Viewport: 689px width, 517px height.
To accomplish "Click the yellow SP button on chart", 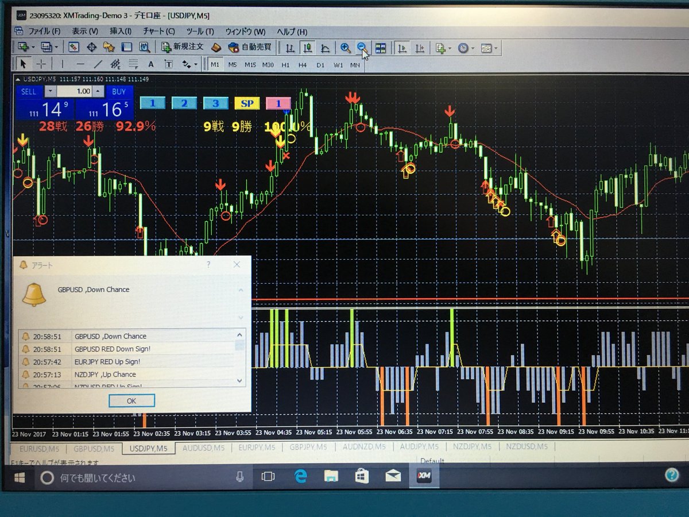I will coord(247,104).
